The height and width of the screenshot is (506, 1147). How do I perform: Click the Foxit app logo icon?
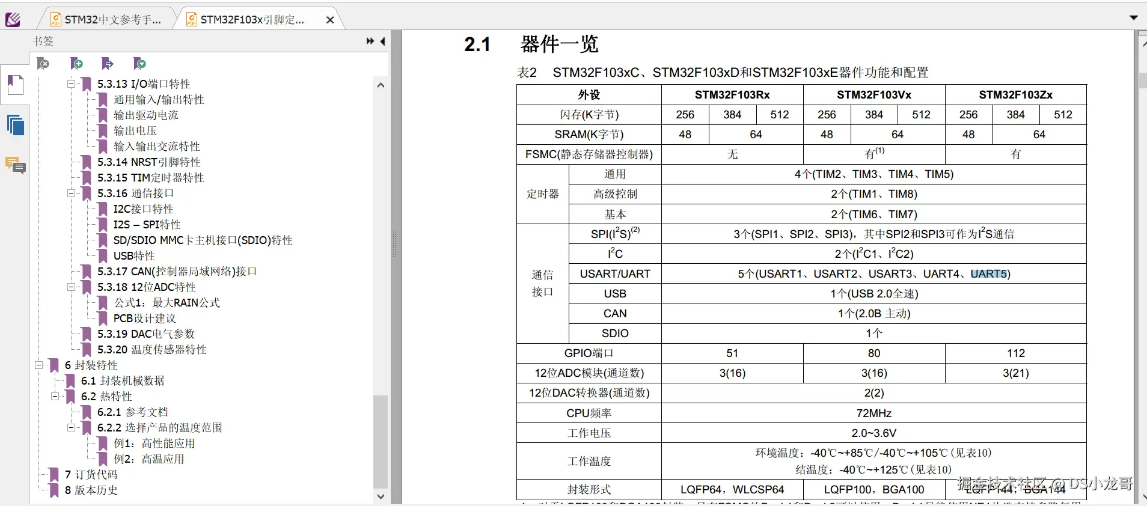pos(13,19)
